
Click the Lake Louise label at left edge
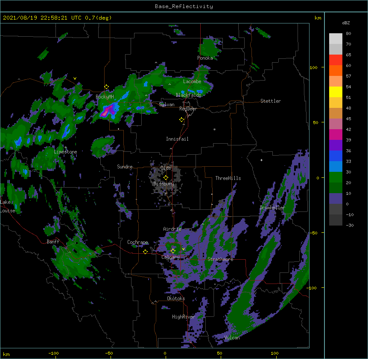8,206
